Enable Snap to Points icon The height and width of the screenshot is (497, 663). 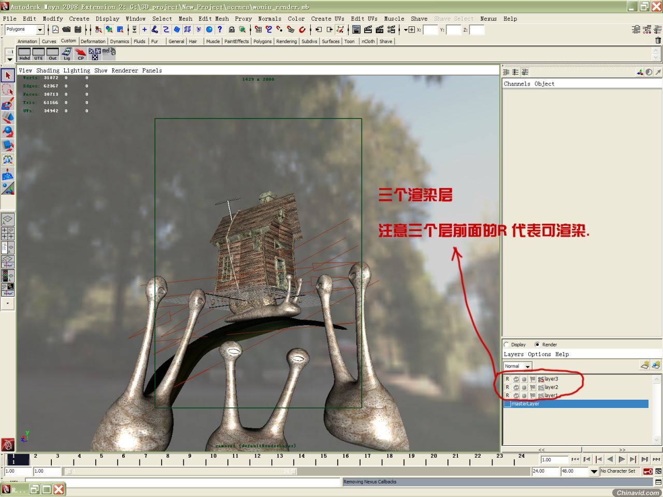pos(280,30)
